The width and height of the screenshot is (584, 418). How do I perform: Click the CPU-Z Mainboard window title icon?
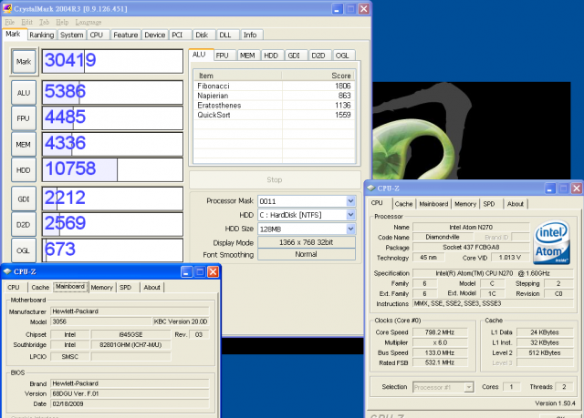pos(7,271)
